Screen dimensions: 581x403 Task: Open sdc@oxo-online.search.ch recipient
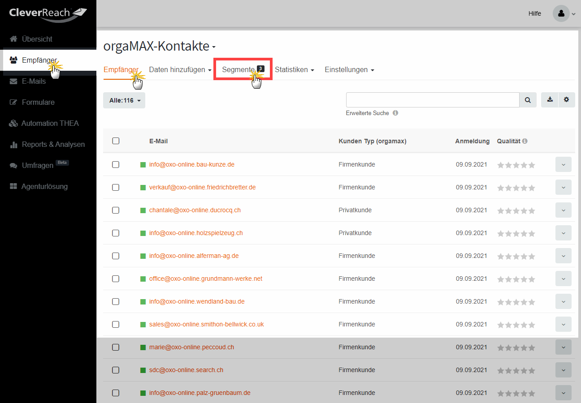coord(186,370)
